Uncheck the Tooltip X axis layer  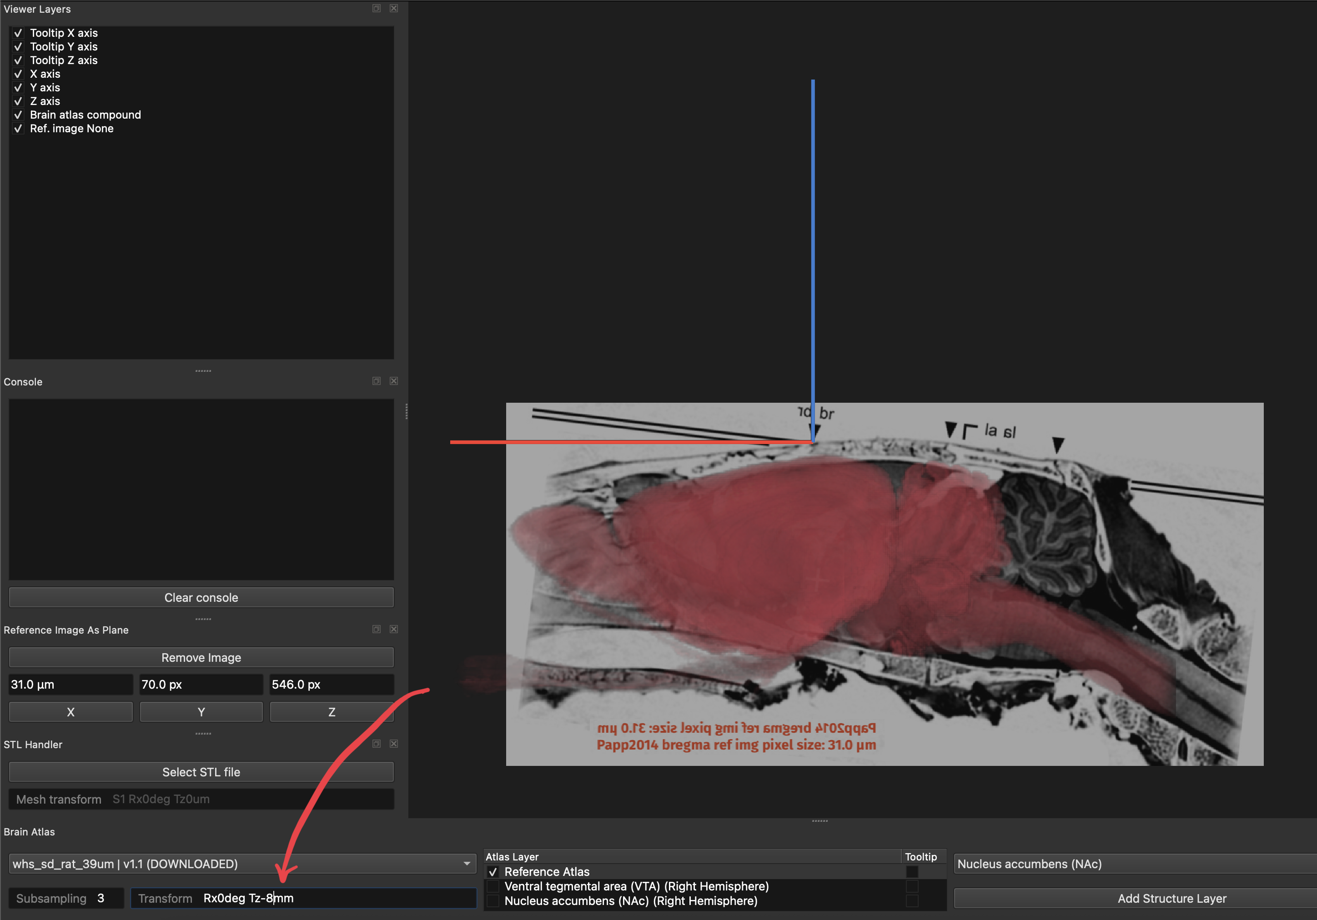[x=18, y=33]
